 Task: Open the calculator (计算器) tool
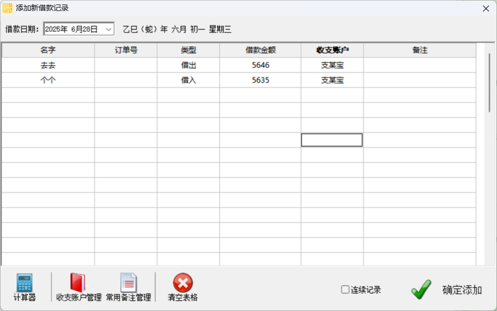click(x=25, y=287)
